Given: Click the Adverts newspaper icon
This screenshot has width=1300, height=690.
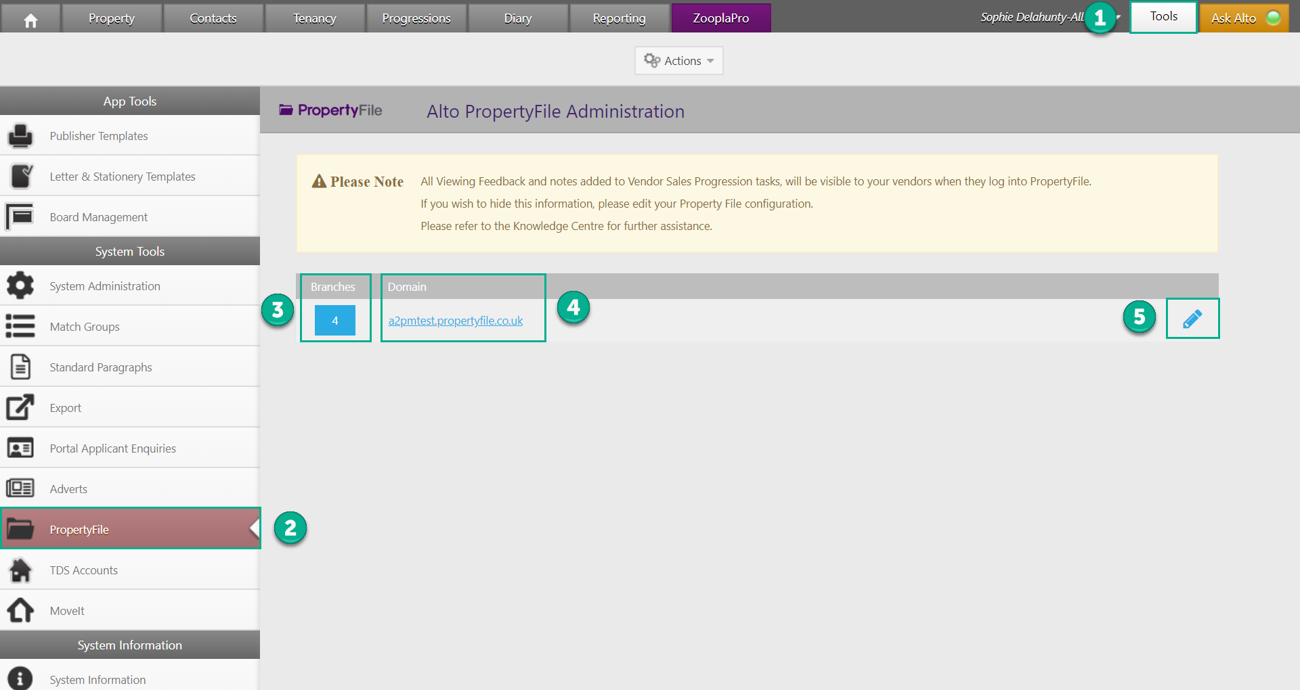Looking at the screenshot, I should [x=20, y=488].
